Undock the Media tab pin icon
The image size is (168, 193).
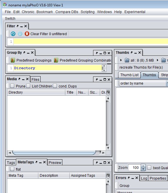[x=19, y=79]
